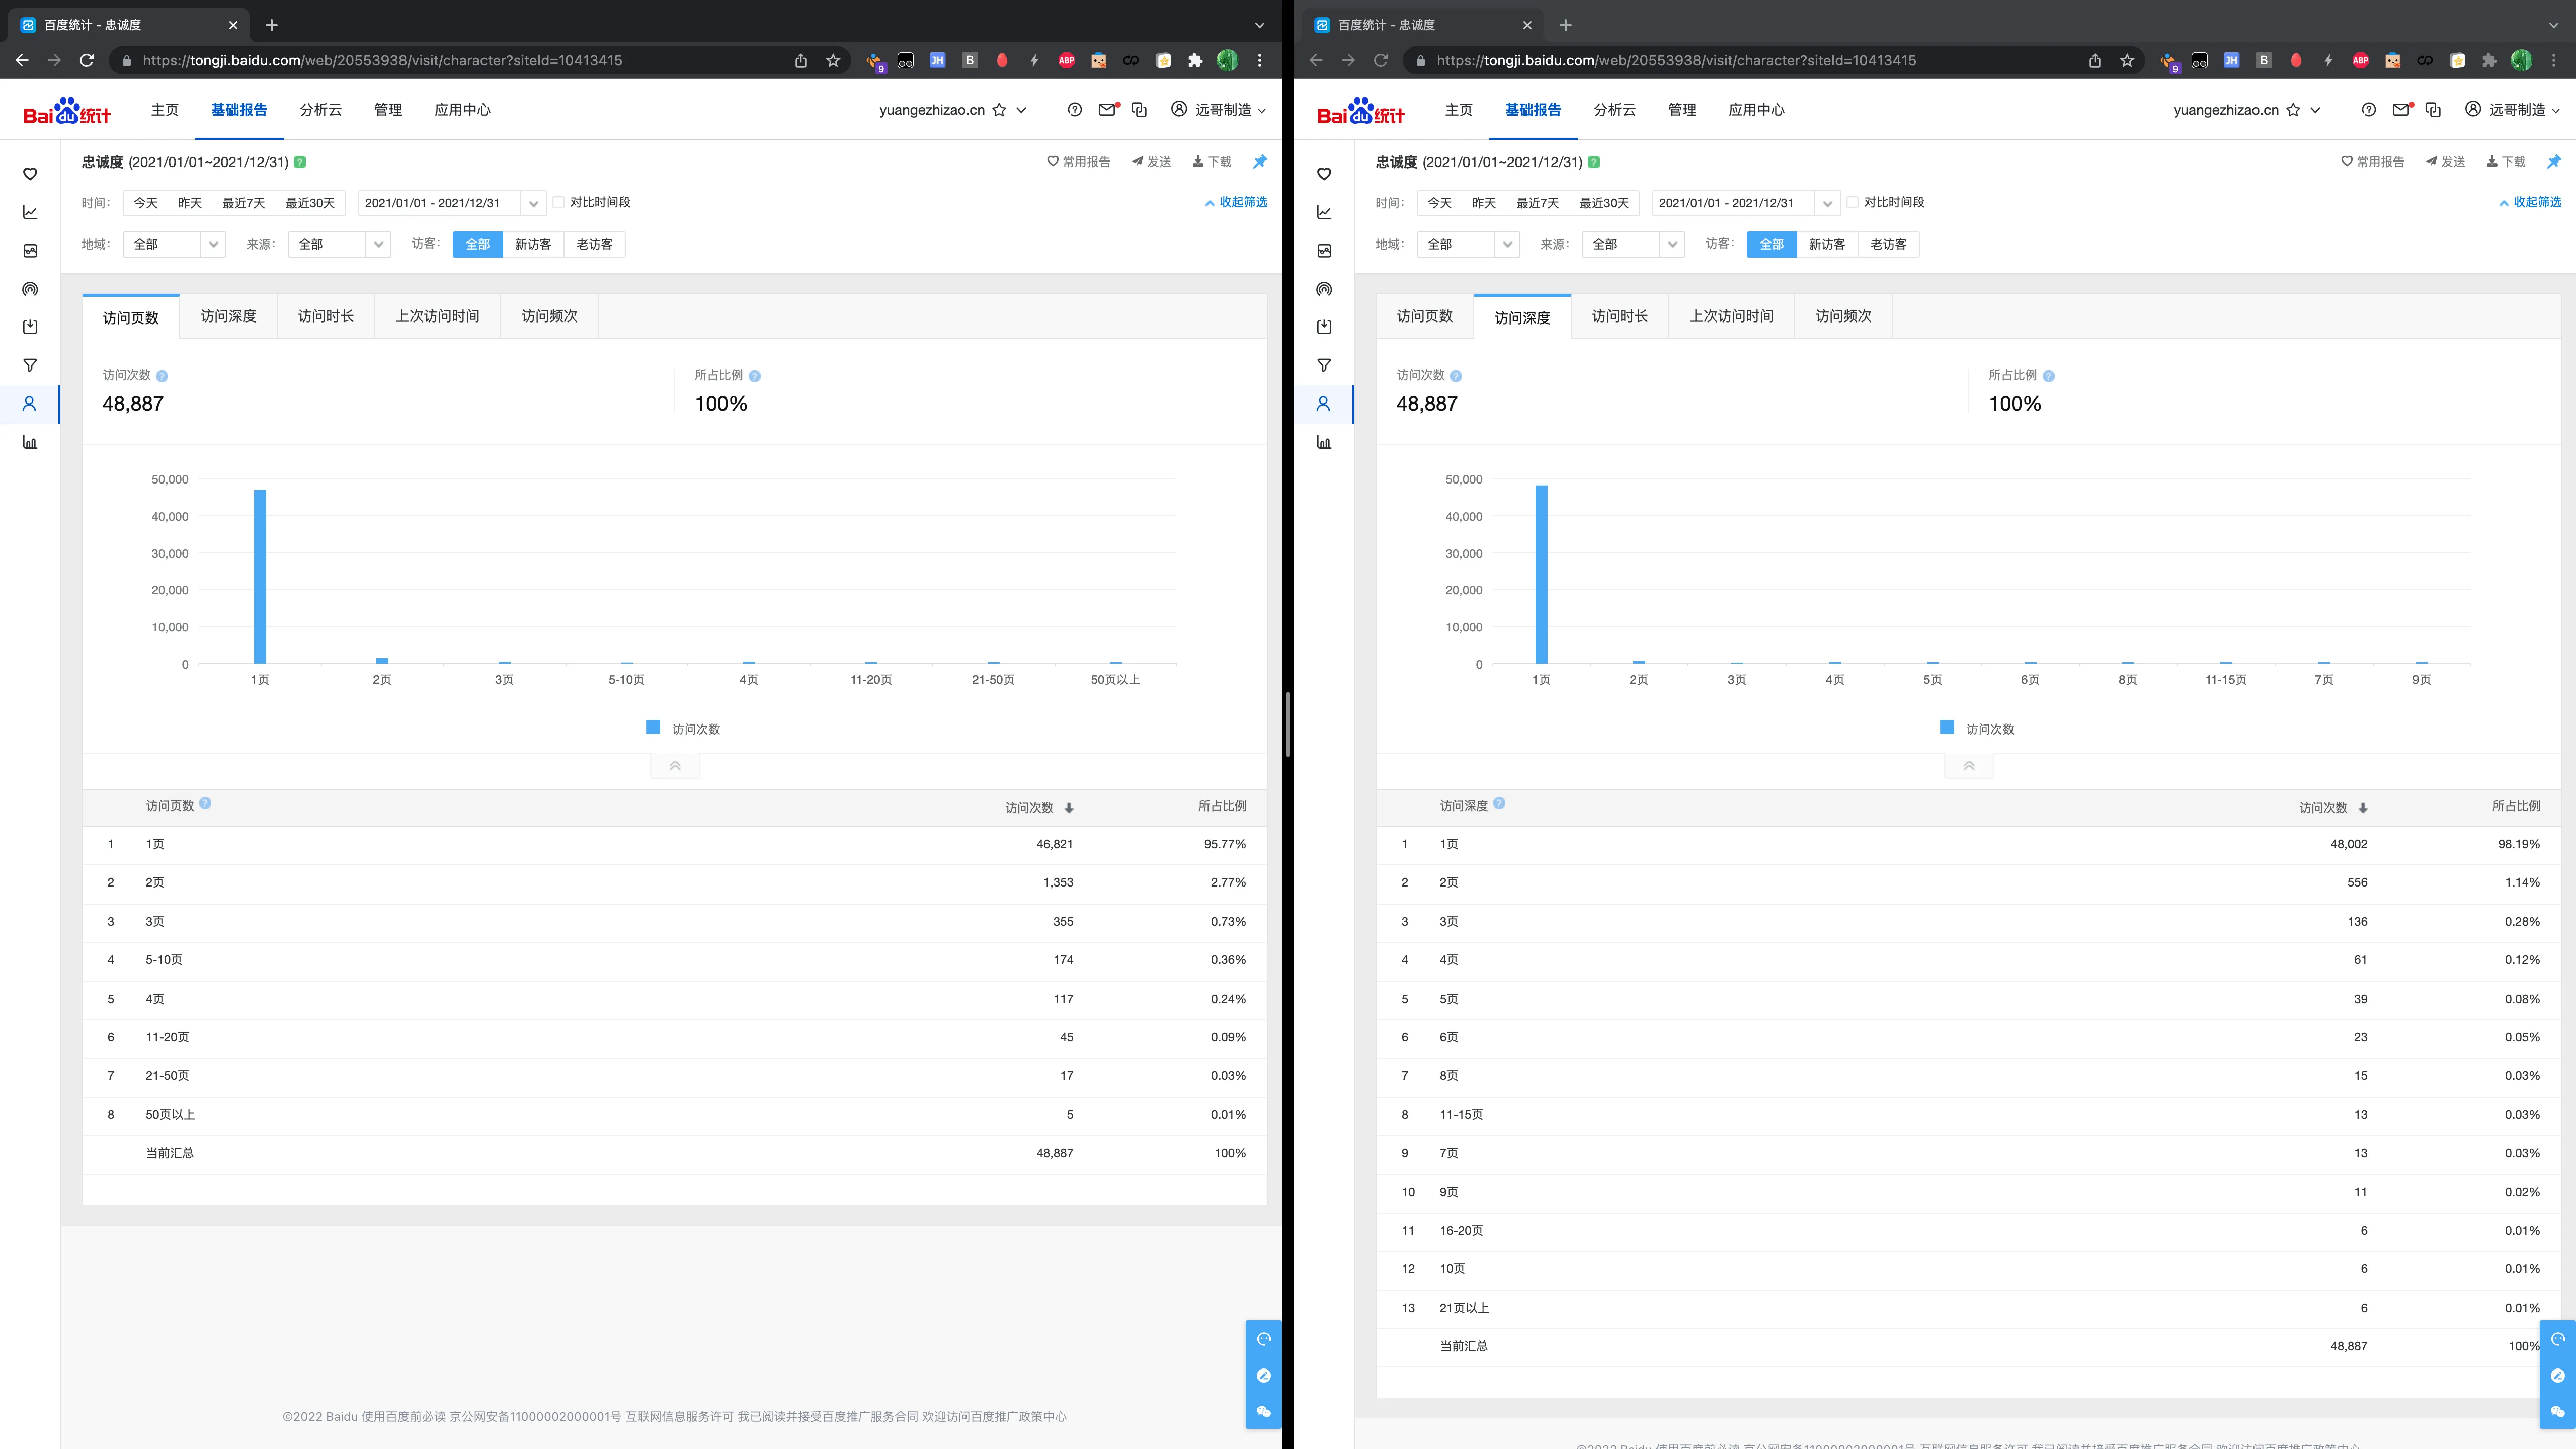Enable 对比时间段 checkbox in left window
Viewport: 2576px width, 1449px height.
click(x=560, y=202)
